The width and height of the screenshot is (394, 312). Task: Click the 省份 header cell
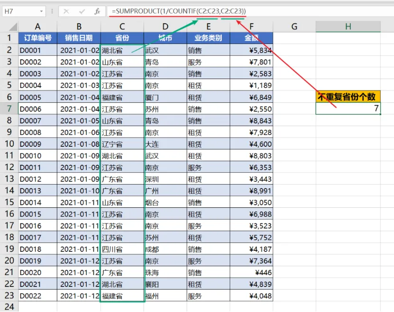(x=122, y=38)
